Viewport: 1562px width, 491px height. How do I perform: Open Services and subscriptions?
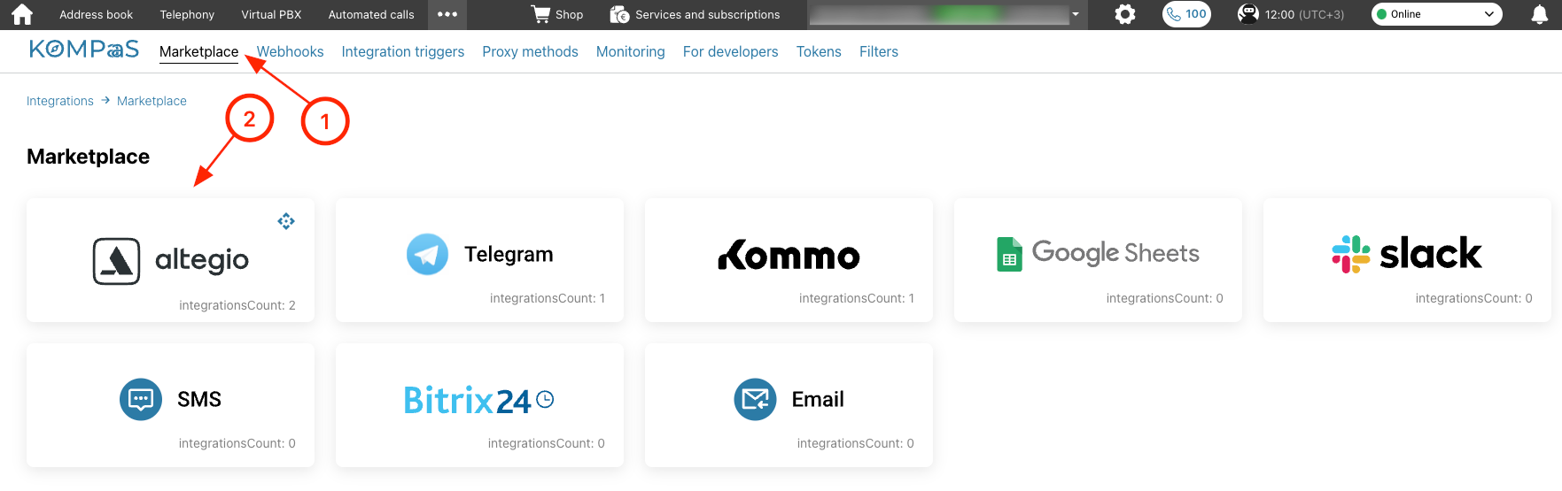pyautogui.click(x=696, y=14)
